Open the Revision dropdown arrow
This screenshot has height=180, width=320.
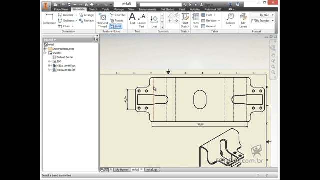pos(219,21)
